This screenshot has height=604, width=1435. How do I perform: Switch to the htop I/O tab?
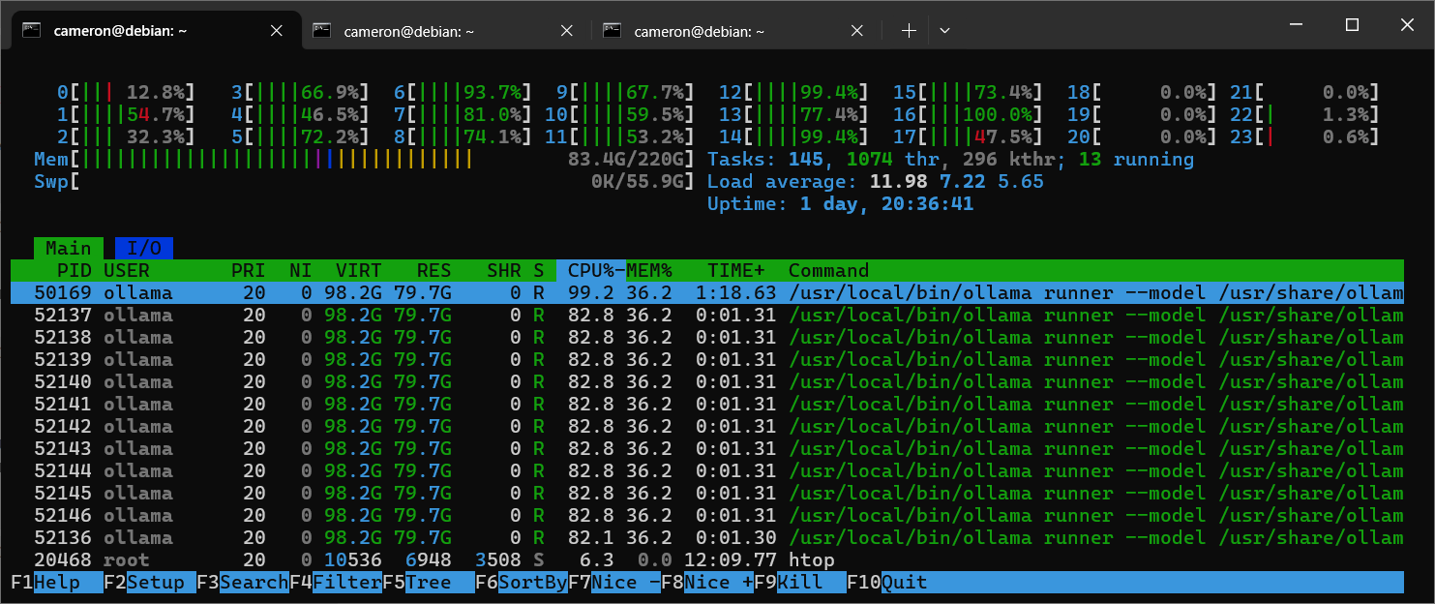pos(144,249)
